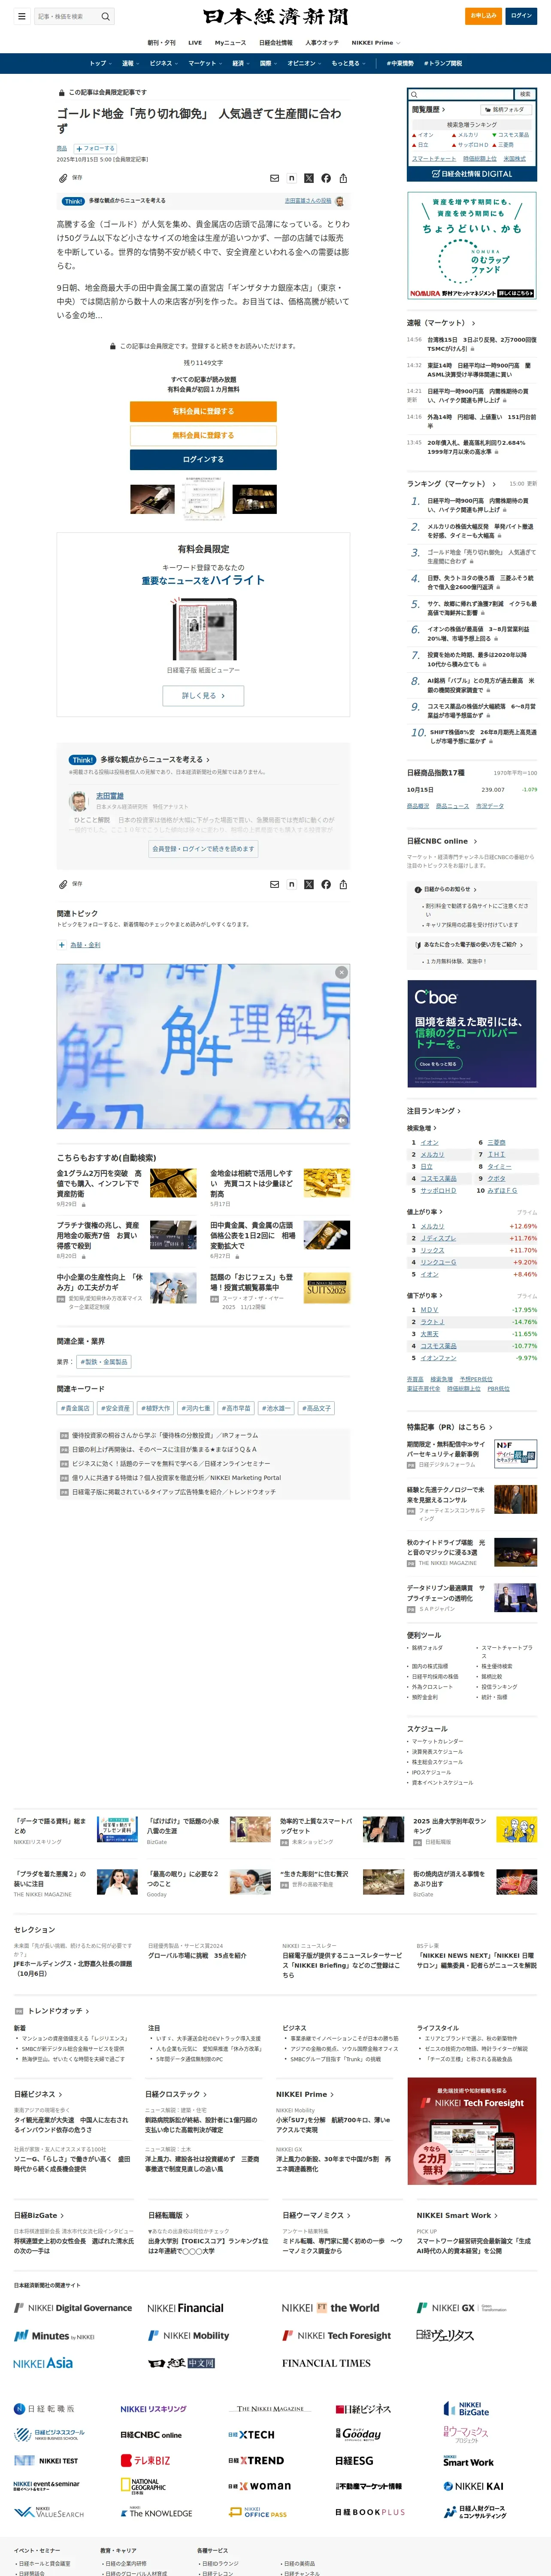Expand 速報（マーケット） heading
The image size is (551, 2576).
point(441,323)
